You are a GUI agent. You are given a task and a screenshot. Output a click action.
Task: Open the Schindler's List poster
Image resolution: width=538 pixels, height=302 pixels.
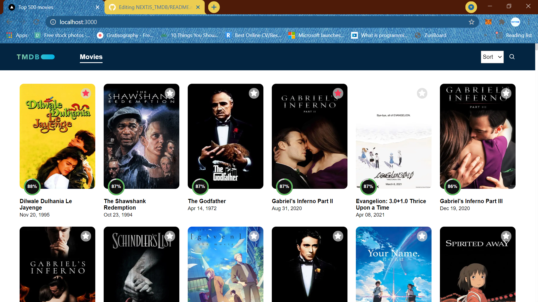click(142, 264)
